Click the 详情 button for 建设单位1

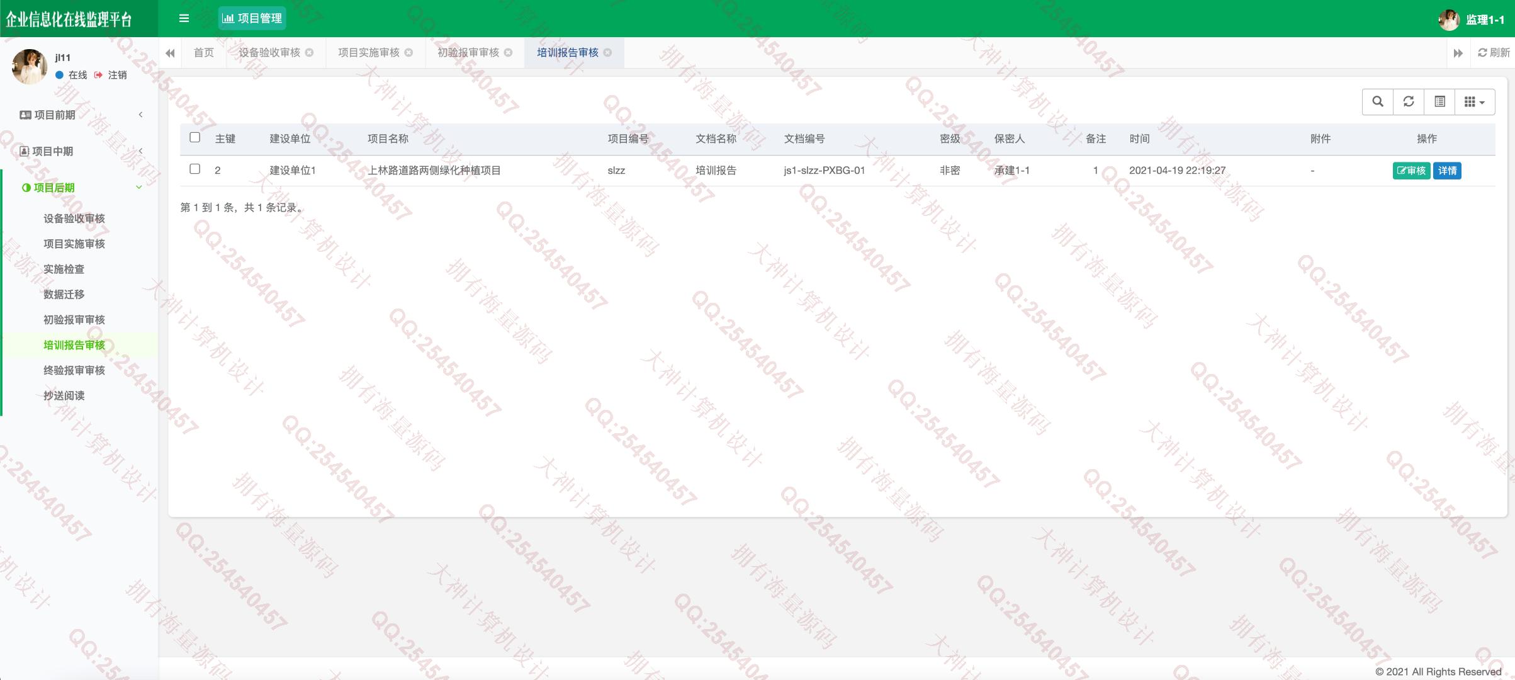point(1447,171)
